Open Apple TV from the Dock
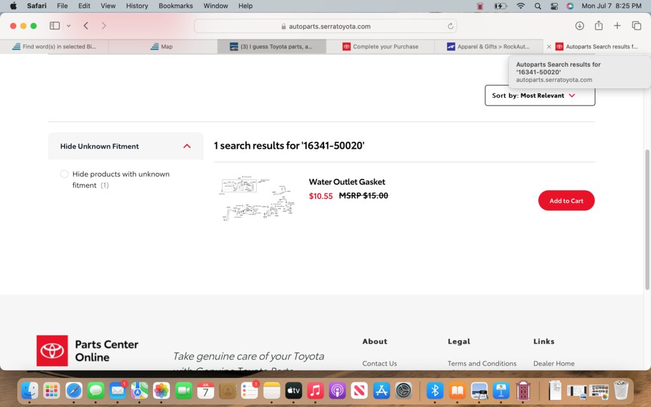Image resolution: width=651 pixels, height=407 pixels. click(294, 390)
